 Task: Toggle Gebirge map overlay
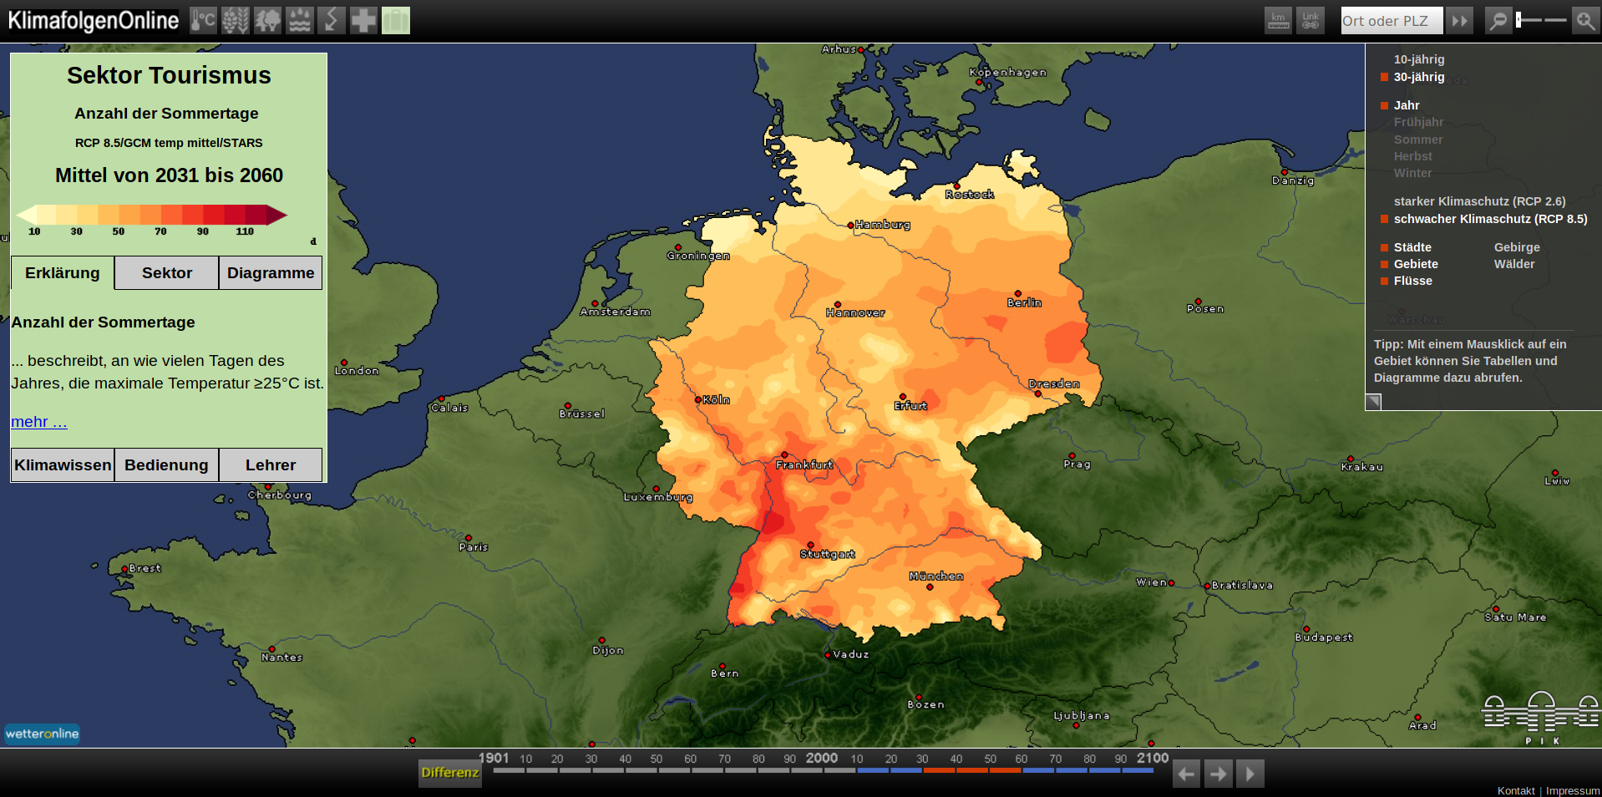[x=1517, y=247]
